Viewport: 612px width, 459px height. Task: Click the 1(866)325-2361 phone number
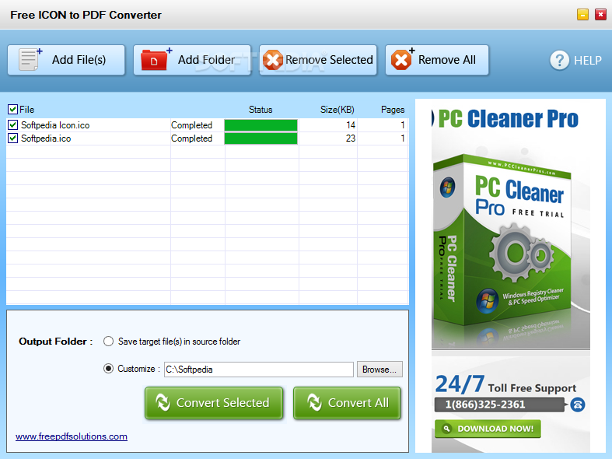(485, 405)
